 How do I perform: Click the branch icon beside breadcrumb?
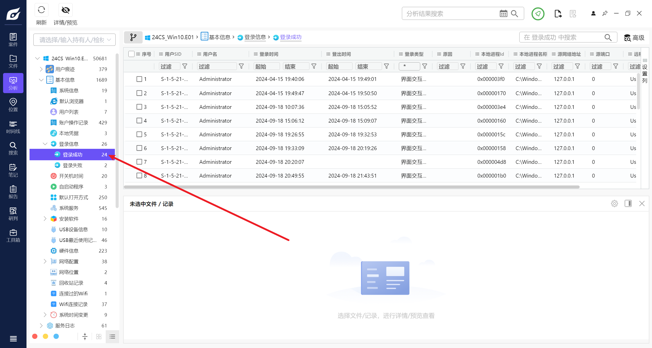click(x=133, y=37)
